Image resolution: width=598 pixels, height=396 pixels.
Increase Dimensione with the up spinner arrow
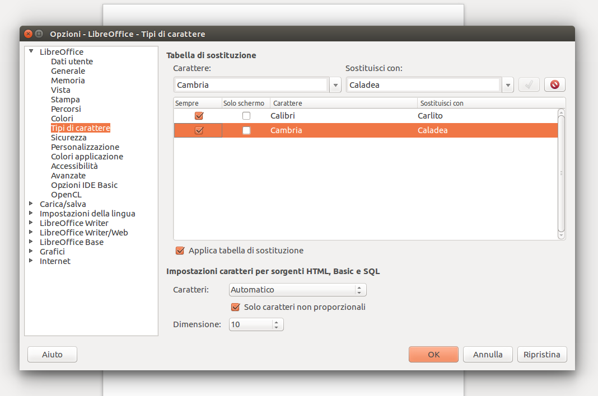click(277, 322)
